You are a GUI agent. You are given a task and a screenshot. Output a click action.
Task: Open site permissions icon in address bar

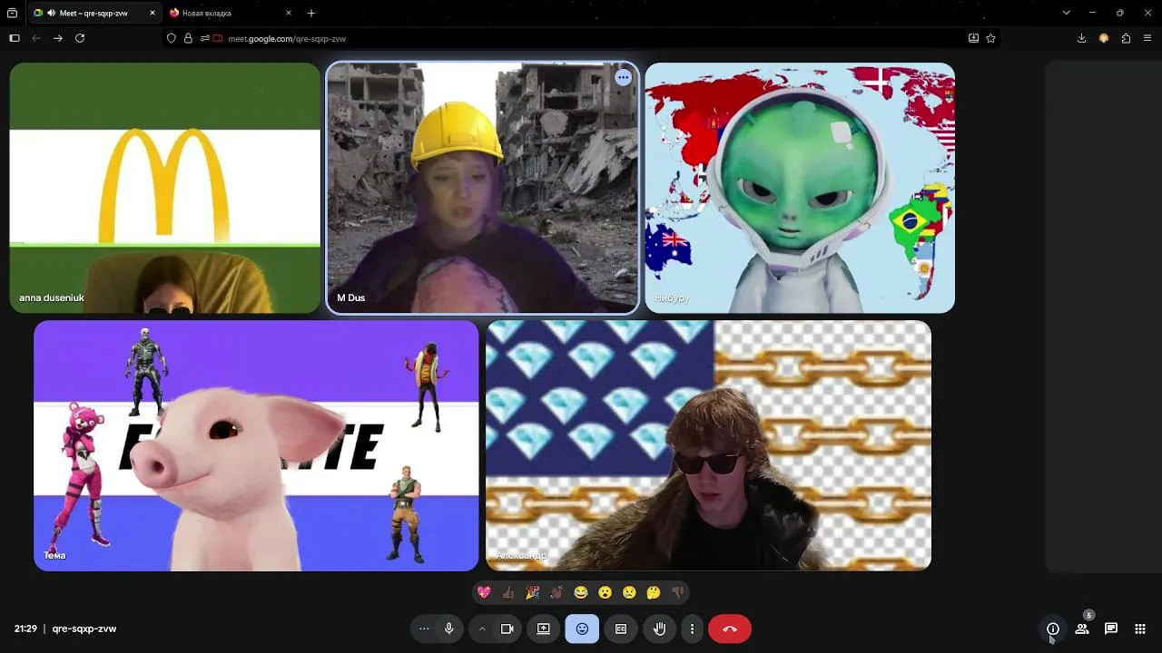point(204,38)
